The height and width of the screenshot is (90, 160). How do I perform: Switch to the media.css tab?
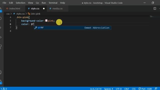pos(57,8)
